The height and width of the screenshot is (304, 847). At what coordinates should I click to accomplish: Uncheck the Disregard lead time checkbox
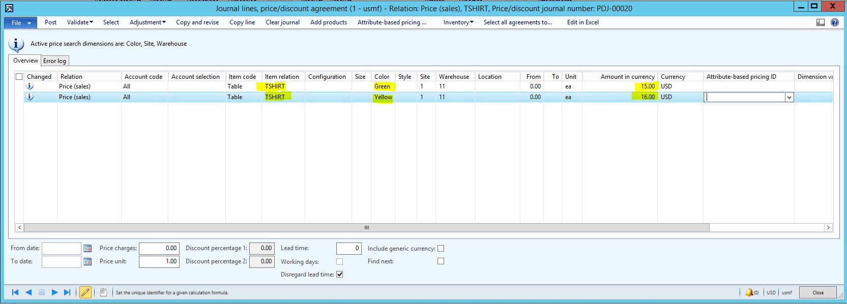pyautogui.click(x=340, y=275)
